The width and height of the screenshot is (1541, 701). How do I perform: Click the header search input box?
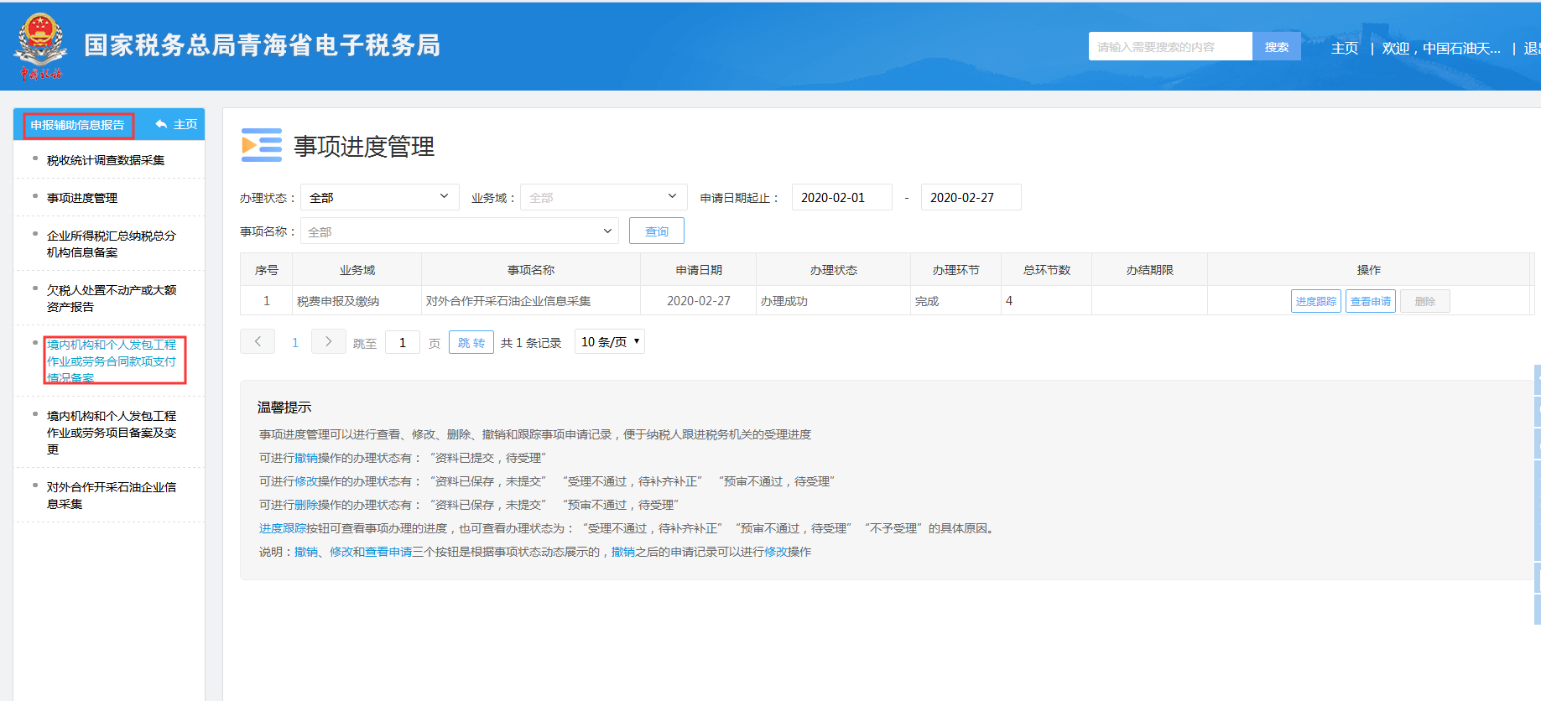1169,47
